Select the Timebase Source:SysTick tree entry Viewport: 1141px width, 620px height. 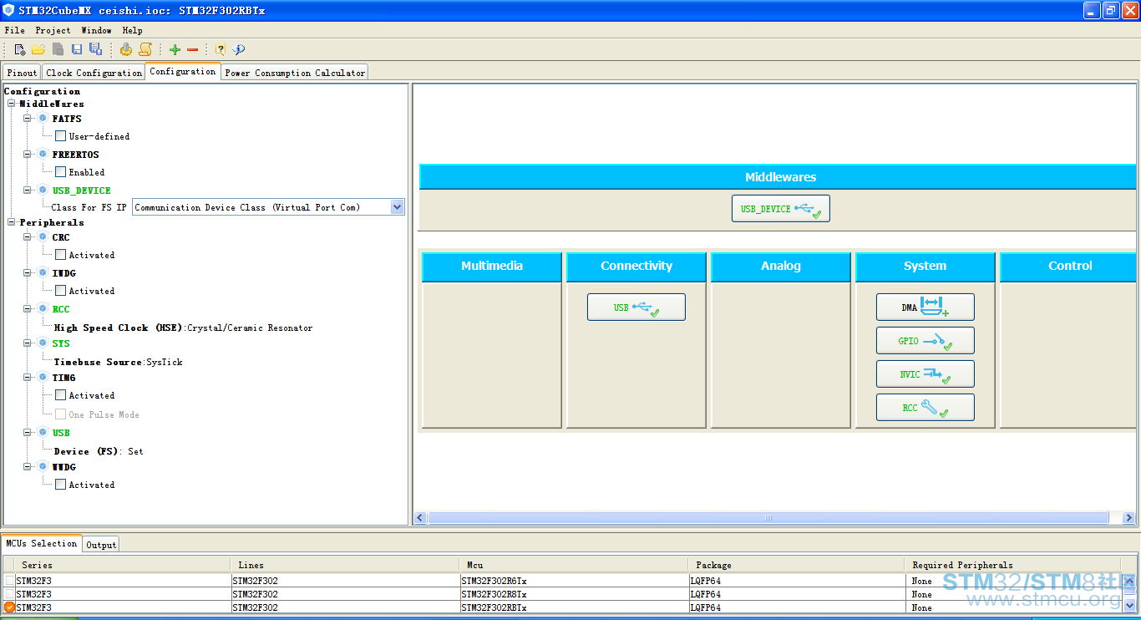(118, 362)
